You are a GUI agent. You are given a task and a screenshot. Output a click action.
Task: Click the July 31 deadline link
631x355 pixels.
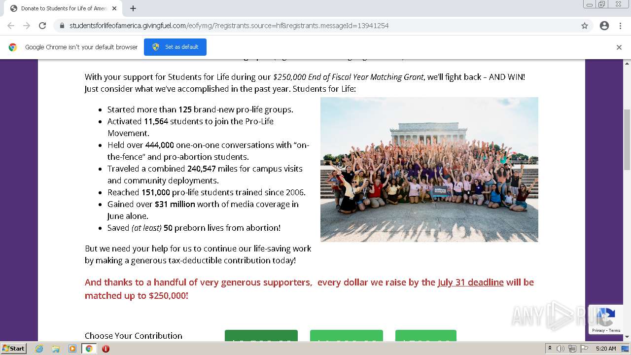click(x=470, y=282)
